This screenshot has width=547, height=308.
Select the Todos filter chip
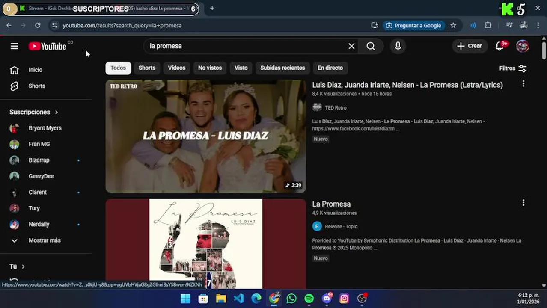click(118, 68)
